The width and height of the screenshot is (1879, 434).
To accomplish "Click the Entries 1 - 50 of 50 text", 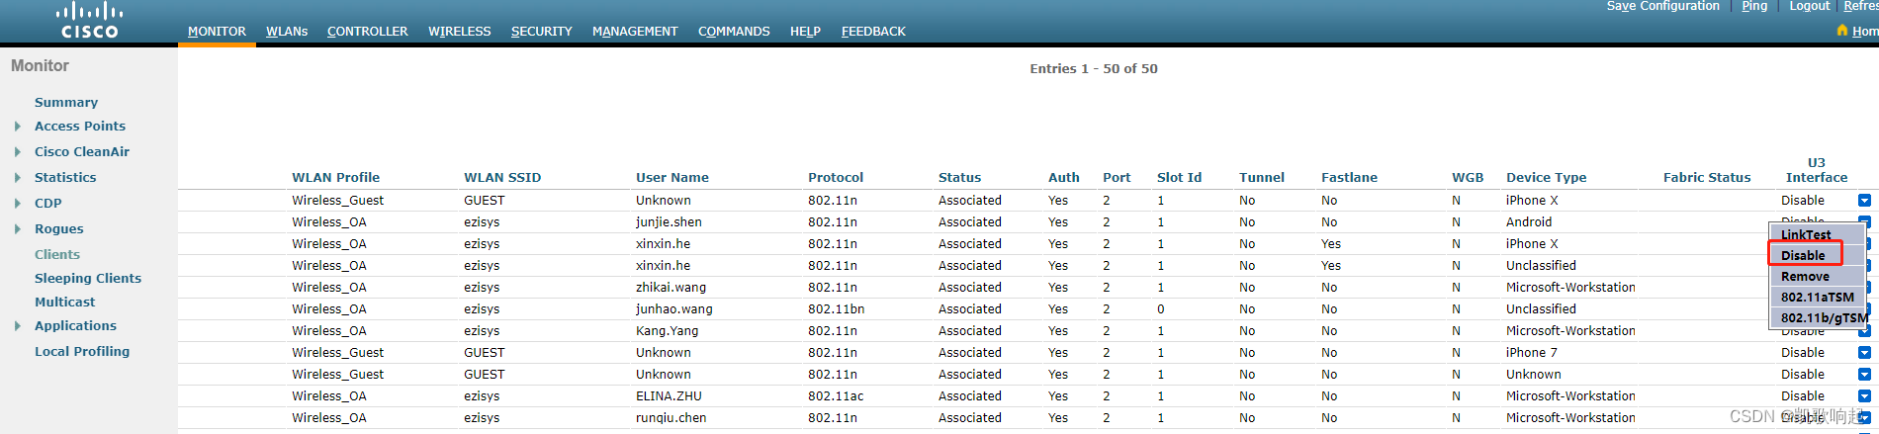I will point(1093,69).
